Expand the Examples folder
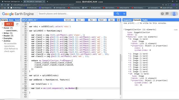This screenshot has width=179, height=100. (3, 38)
